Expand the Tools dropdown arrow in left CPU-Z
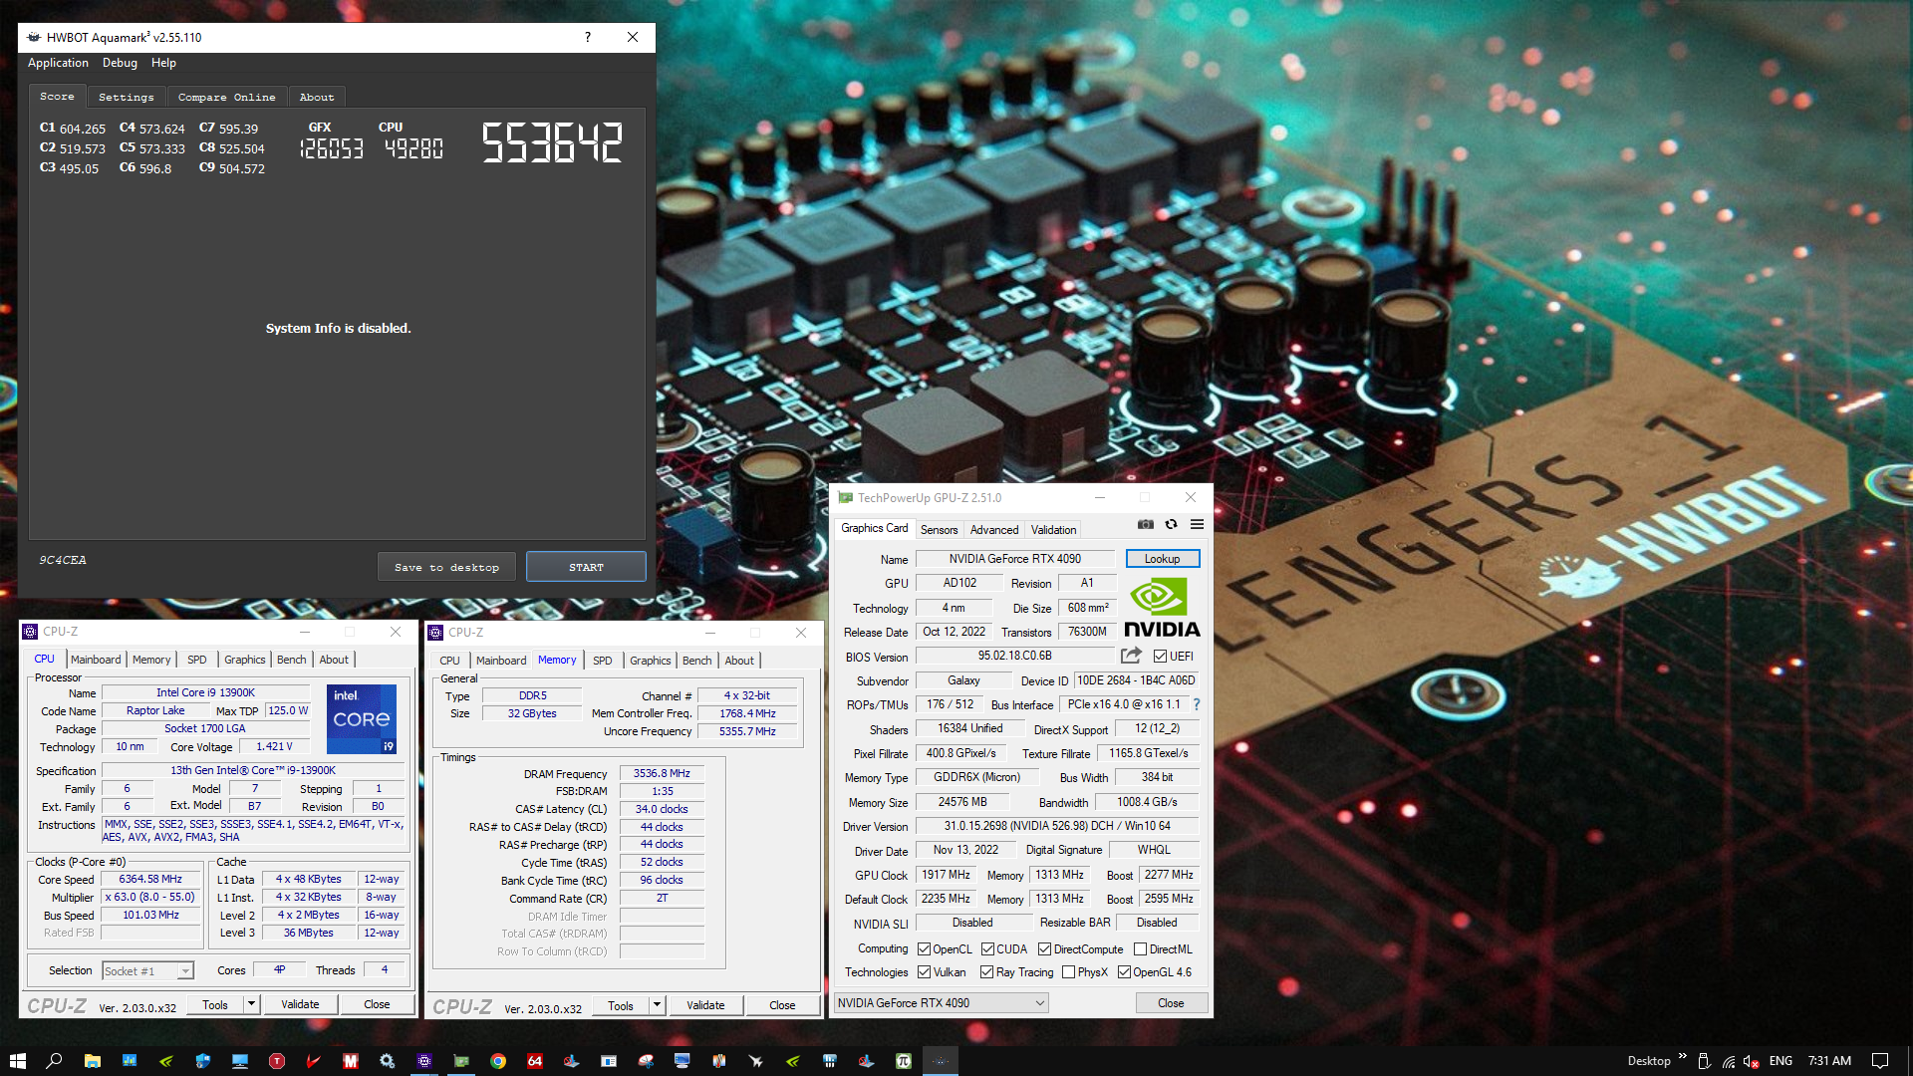 [x=251, y=1004]
